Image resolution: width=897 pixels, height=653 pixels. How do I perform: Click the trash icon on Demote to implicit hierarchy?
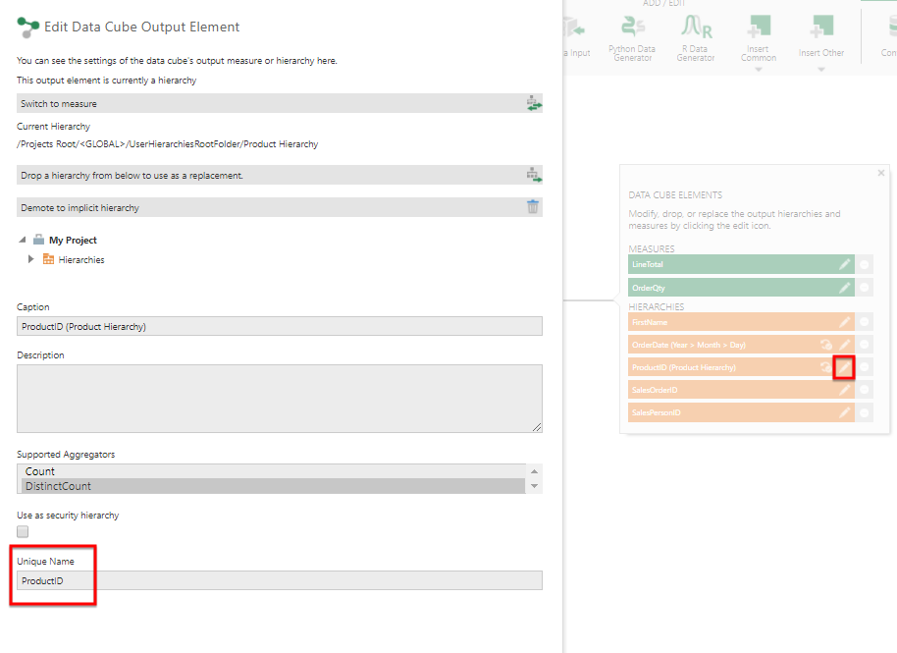coord(533,207)
